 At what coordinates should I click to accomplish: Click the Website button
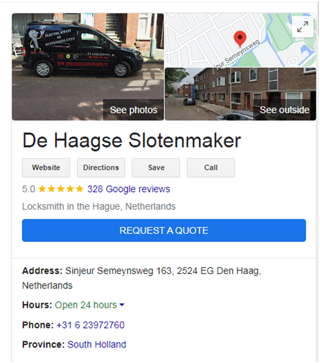click(46, 168)
